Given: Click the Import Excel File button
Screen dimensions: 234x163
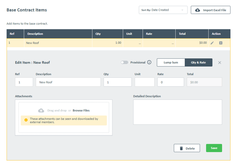Looking at the screenshot, I should tap(211, 10).
